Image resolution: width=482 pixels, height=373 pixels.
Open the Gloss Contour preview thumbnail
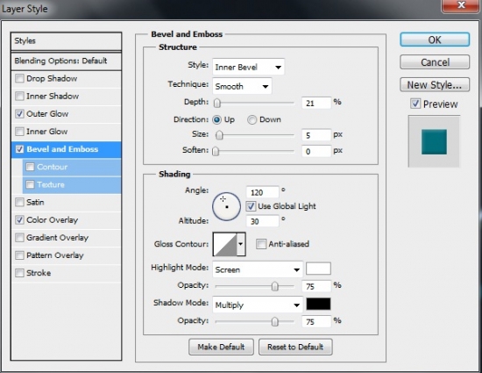(x=225, y=244)
